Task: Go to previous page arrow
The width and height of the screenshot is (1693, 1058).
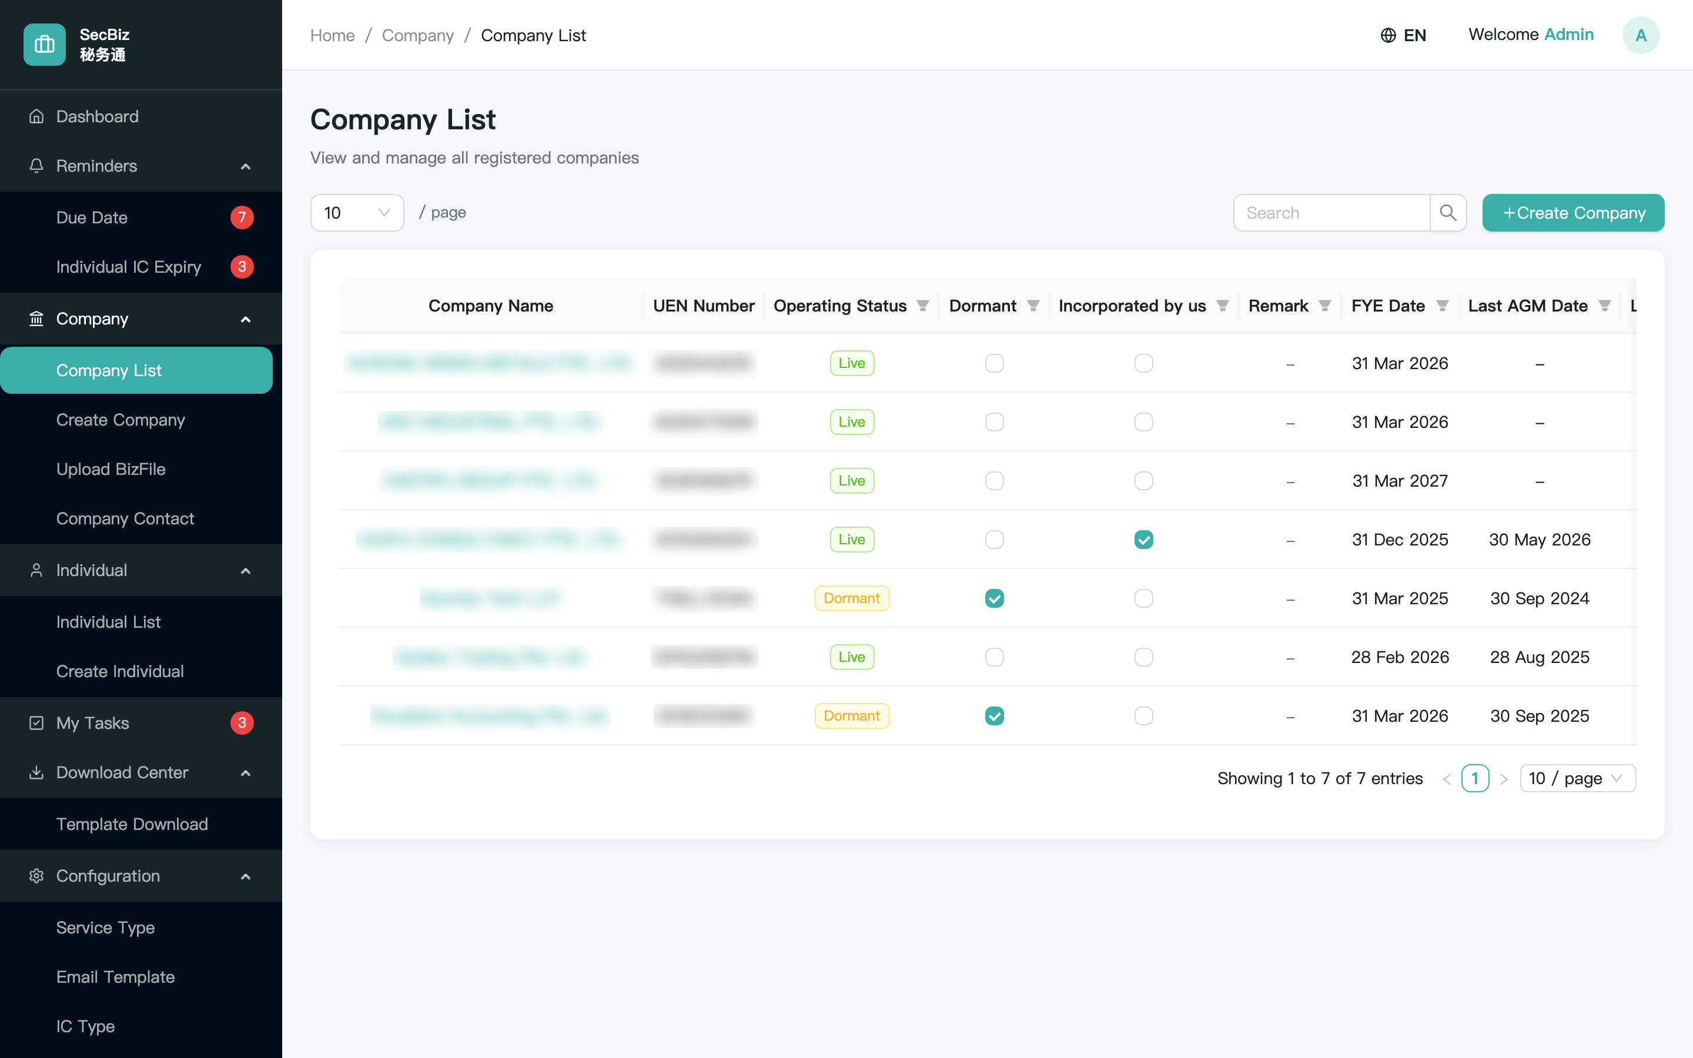Action: 1447,779
